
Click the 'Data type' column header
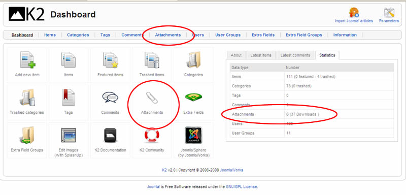[x=240, y=68]
